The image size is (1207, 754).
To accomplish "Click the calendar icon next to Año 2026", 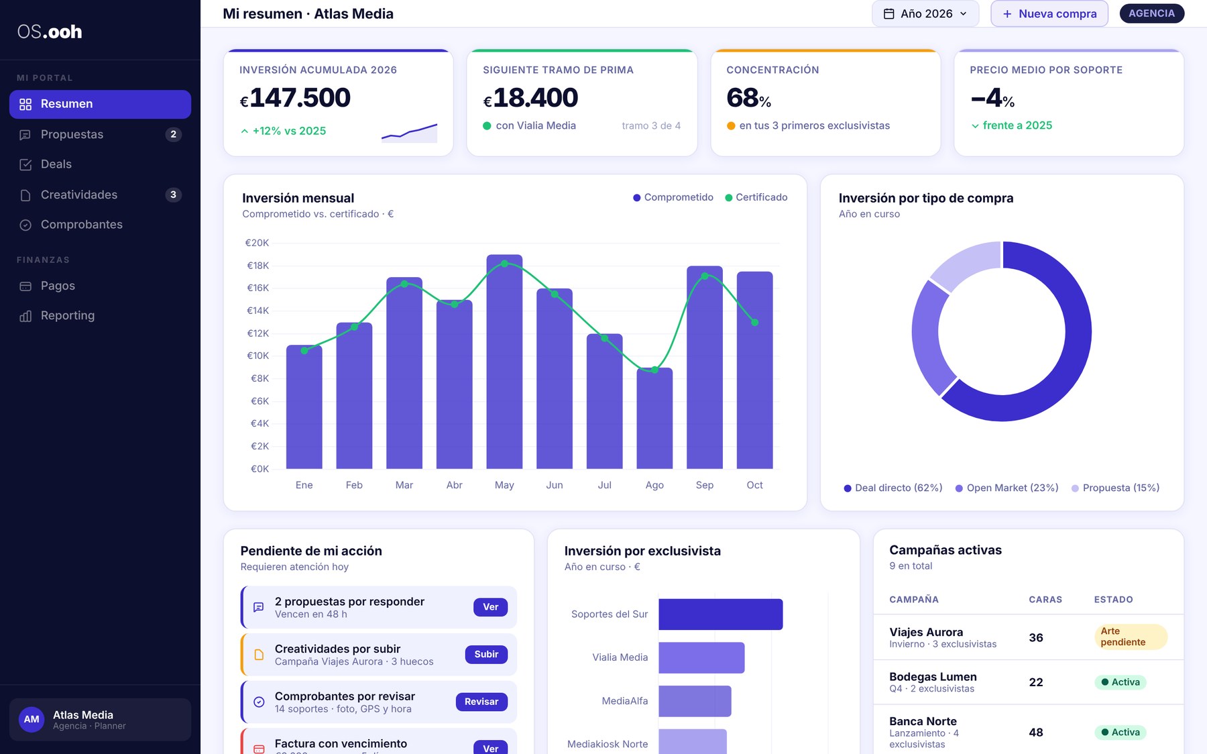I will pyautogui.click(x=888, y=13).
